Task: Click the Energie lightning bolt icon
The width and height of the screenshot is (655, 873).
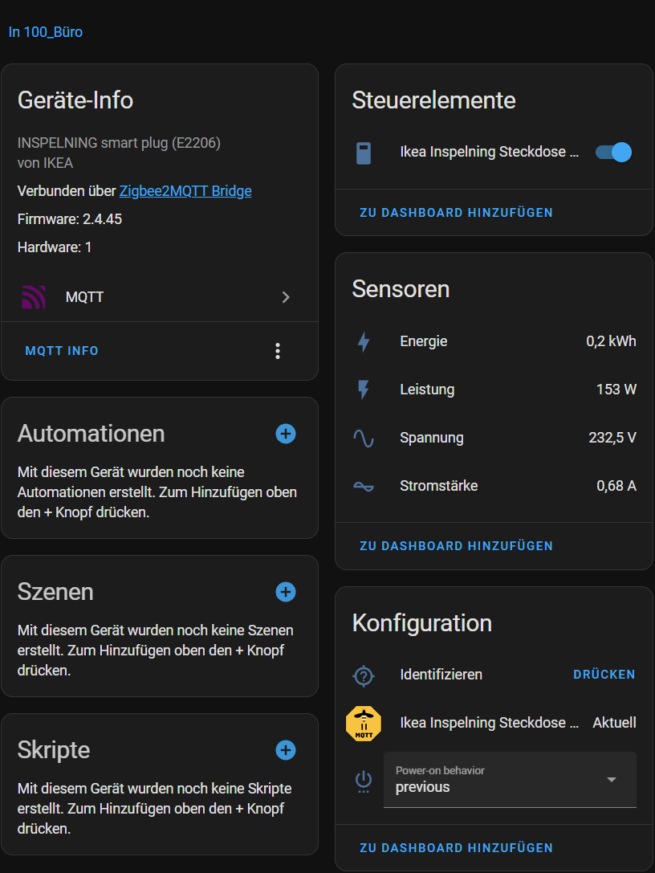Action: (x=364, y=342)
